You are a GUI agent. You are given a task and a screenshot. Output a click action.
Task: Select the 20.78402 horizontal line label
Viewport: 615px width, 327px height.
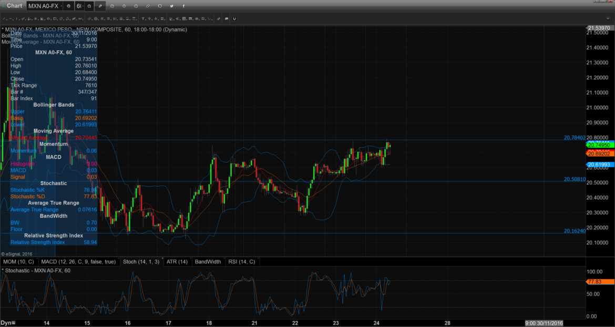(x=575, y=138)
